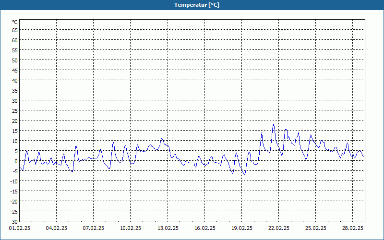Click the lowest temperature dip after 19.02.25
This screenshot has width=384, height=240.
click(x=244, y=174)
